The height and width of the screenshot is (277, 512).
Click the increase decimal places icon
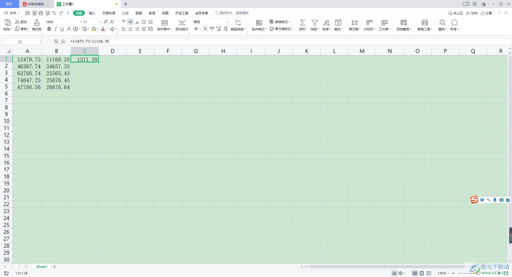(219, 29)
